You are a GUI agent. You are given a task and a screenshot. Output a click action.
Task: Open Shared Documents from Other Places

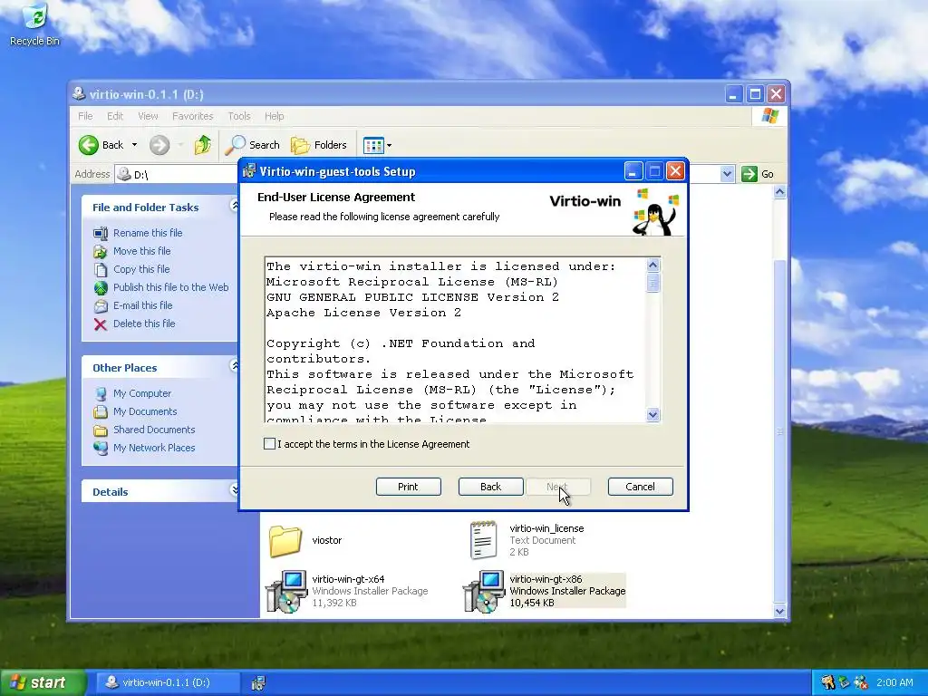tap(154, 430)
